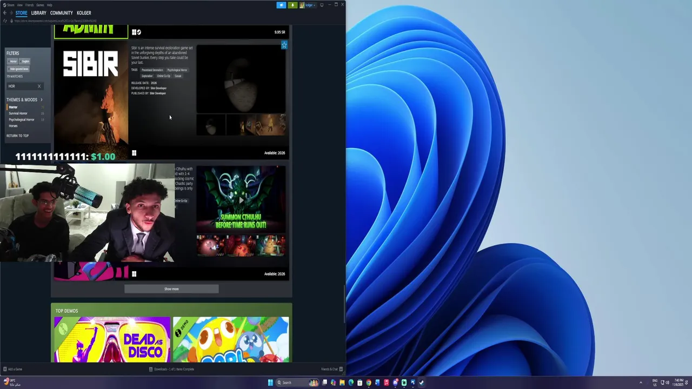Open the View menu
Screen dimensions: 692x389
pyautogui.click(x=19, y=5)
